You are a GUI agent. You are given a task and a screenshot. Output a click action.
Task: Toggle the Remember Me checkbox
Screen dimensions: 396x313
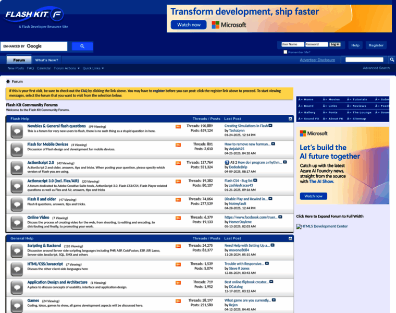[x=286, y=52]
